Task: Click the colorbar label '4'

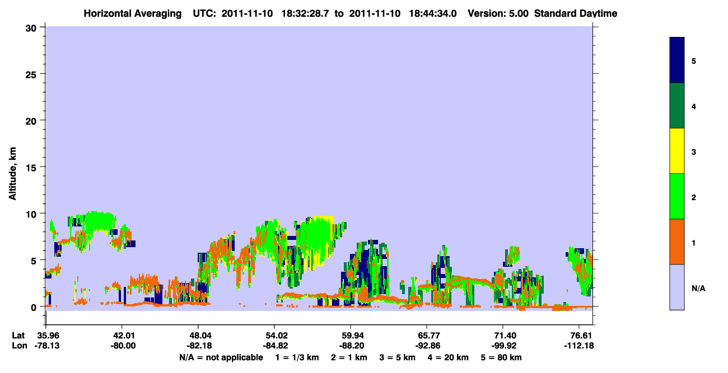Action: 693,106
